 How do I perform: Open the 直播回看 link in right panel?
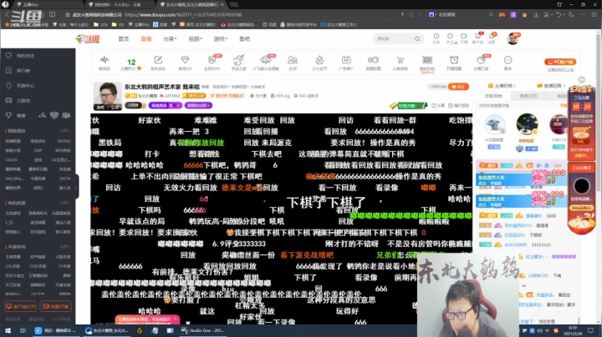pyautogui.click(x=551, y=85)
